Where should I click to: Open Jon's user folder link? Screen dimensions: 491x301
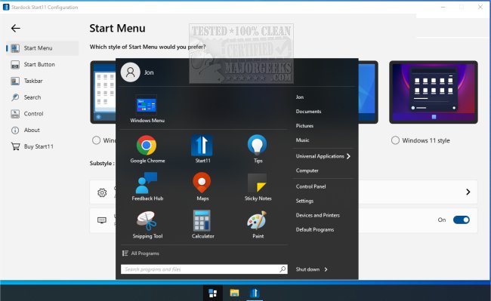[x=300, y=97]
